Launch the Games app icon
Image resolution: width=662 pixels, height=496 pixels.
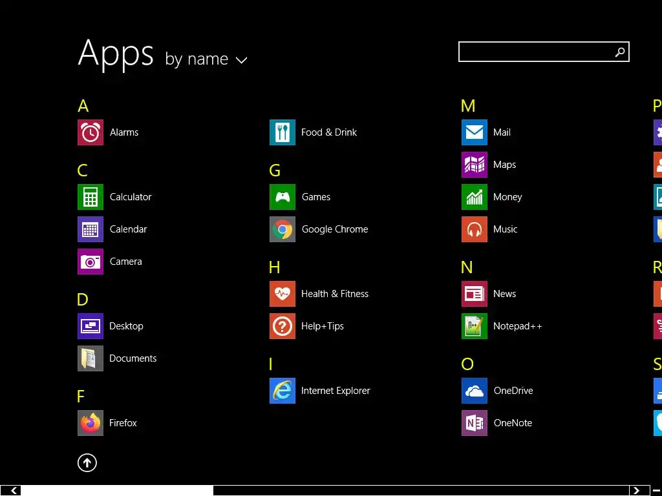[x=283, y=197]
